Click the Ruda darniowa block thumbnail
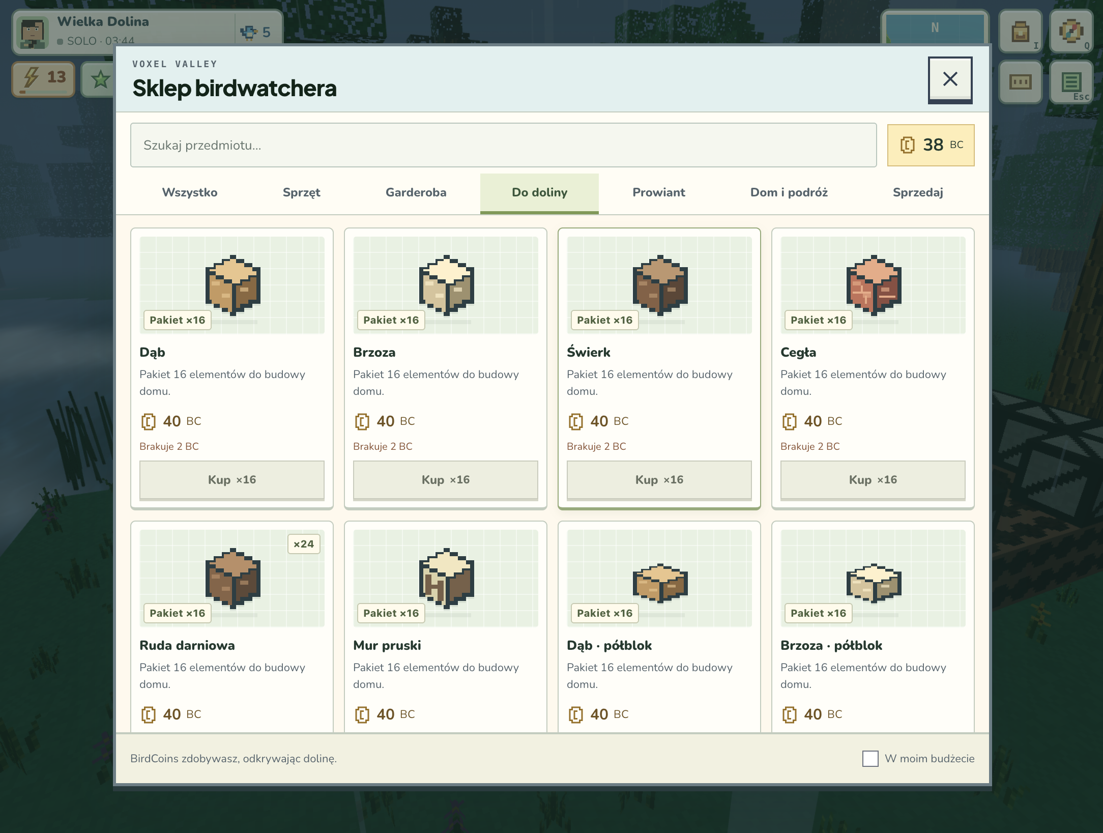Viewport: 1103px width, 833px height. 232,578
